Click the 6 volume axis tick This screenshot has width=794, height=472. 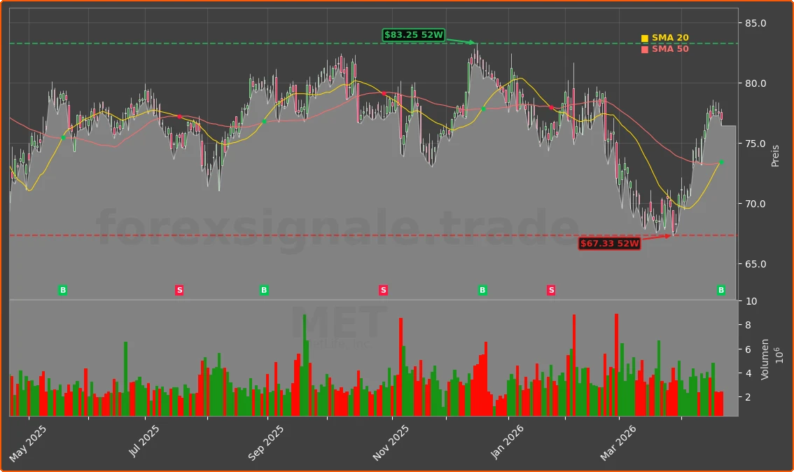748,349
